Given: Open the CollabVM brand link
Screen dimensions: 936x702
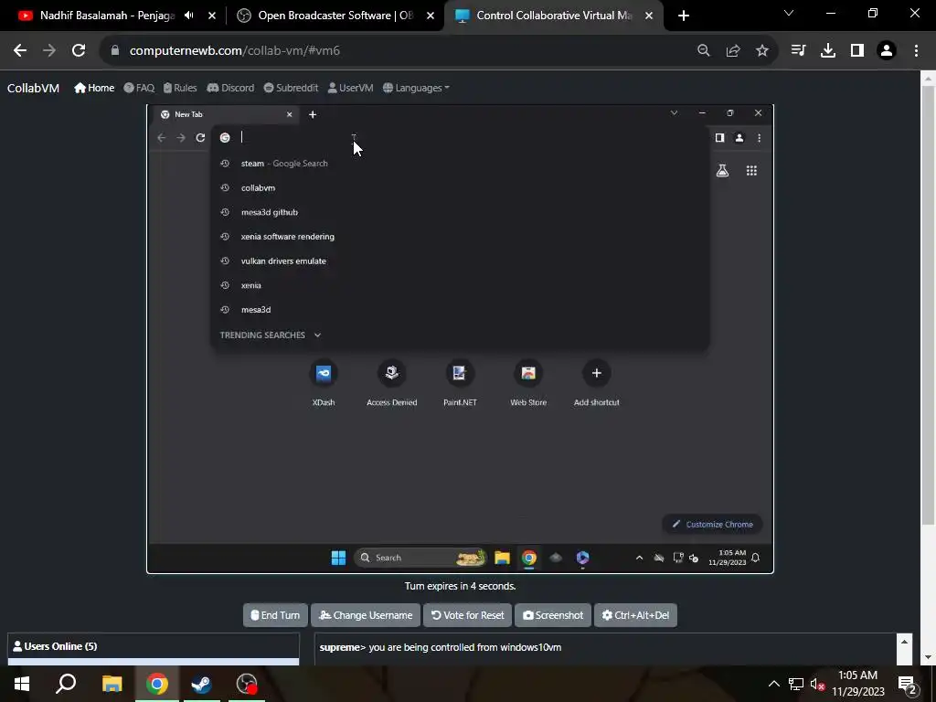Looking at the screenshot, I should [34, 88].
